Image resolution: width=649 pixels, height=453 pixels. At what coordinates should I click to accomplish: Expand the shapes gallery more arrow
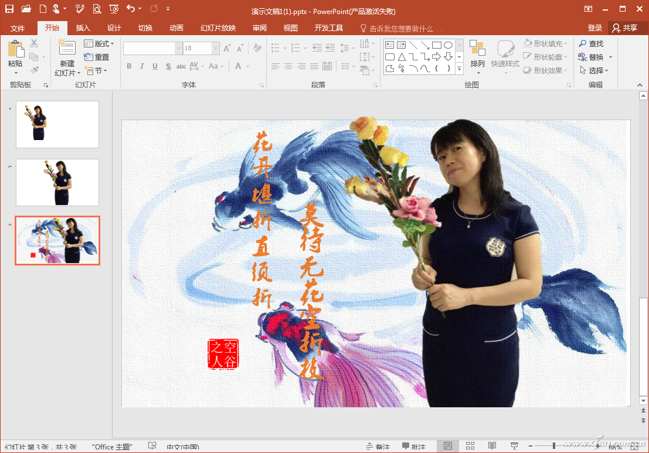[x=459, y=69]
